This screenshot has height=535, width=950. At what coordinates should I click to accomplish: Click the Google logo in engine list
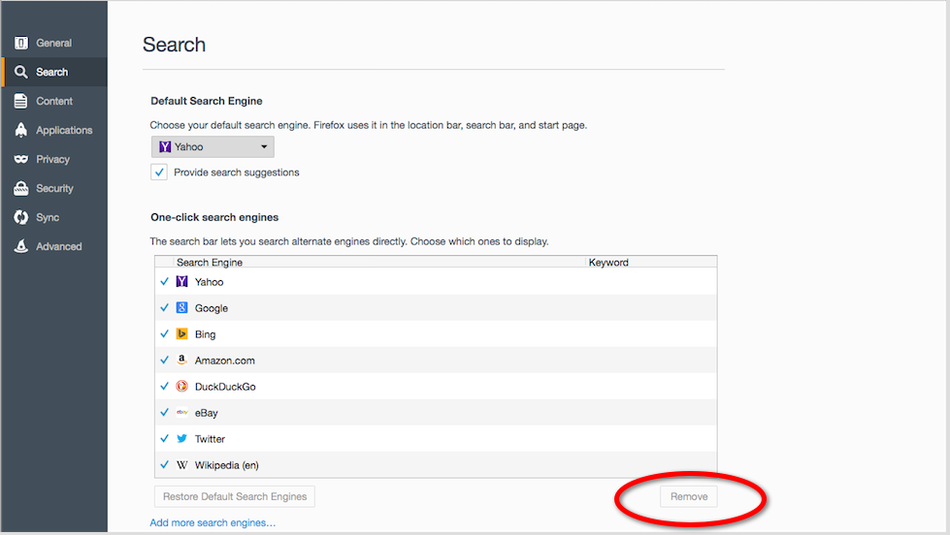coord(181,307)
